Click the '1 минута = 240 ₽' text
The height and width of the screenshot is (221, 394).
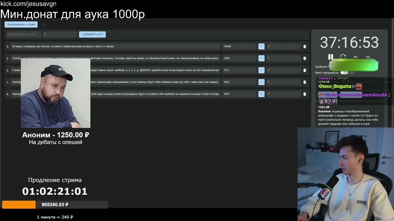(55, 217)
